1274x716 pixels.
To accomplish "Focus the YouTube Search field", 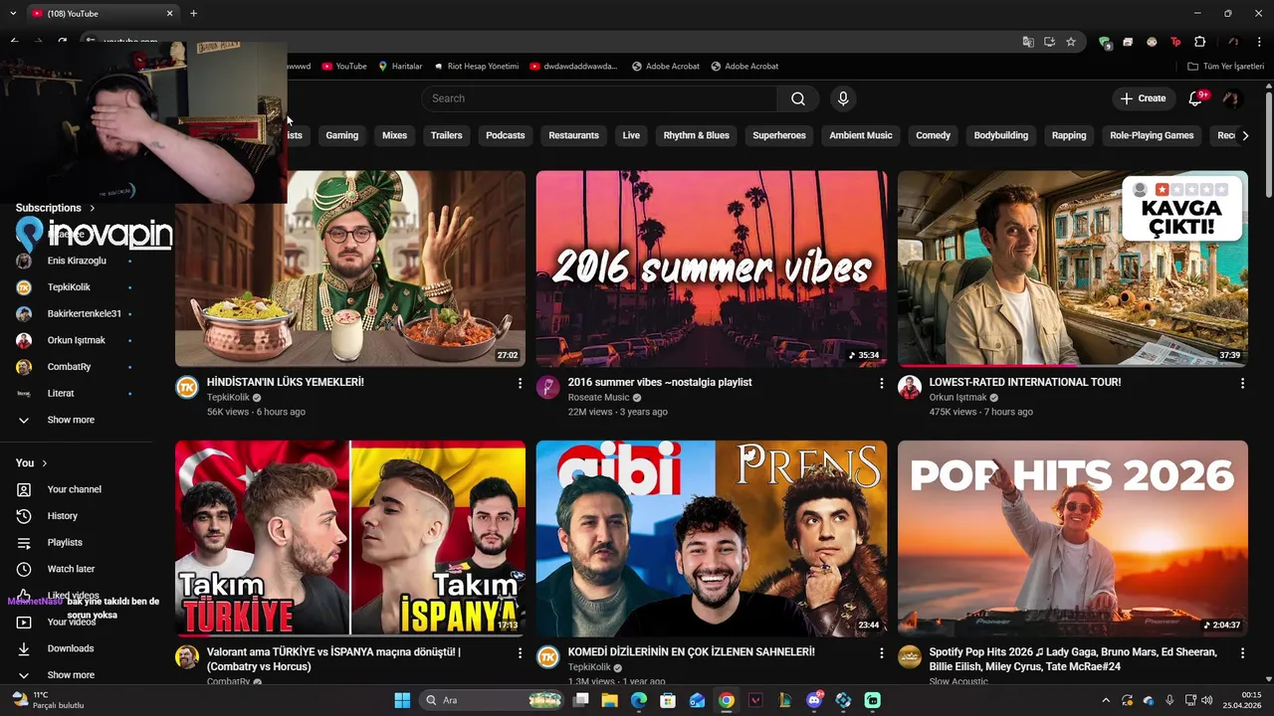I will click(x=599, y=98).
